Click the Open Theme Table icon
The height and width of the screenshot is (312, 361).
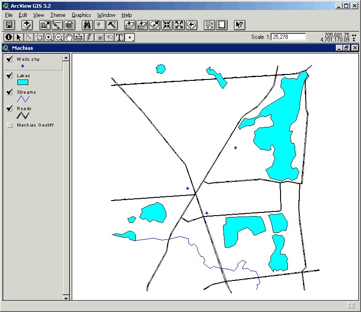tap(69, 25)
